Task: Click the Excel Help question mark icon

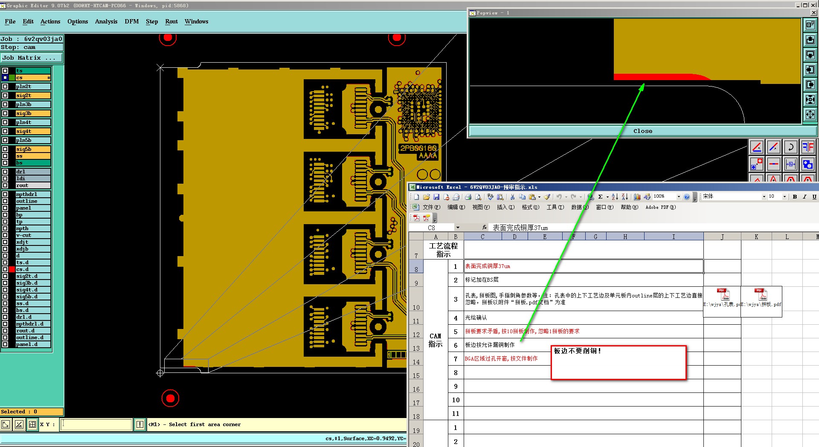Action: (x=687, y=197)
